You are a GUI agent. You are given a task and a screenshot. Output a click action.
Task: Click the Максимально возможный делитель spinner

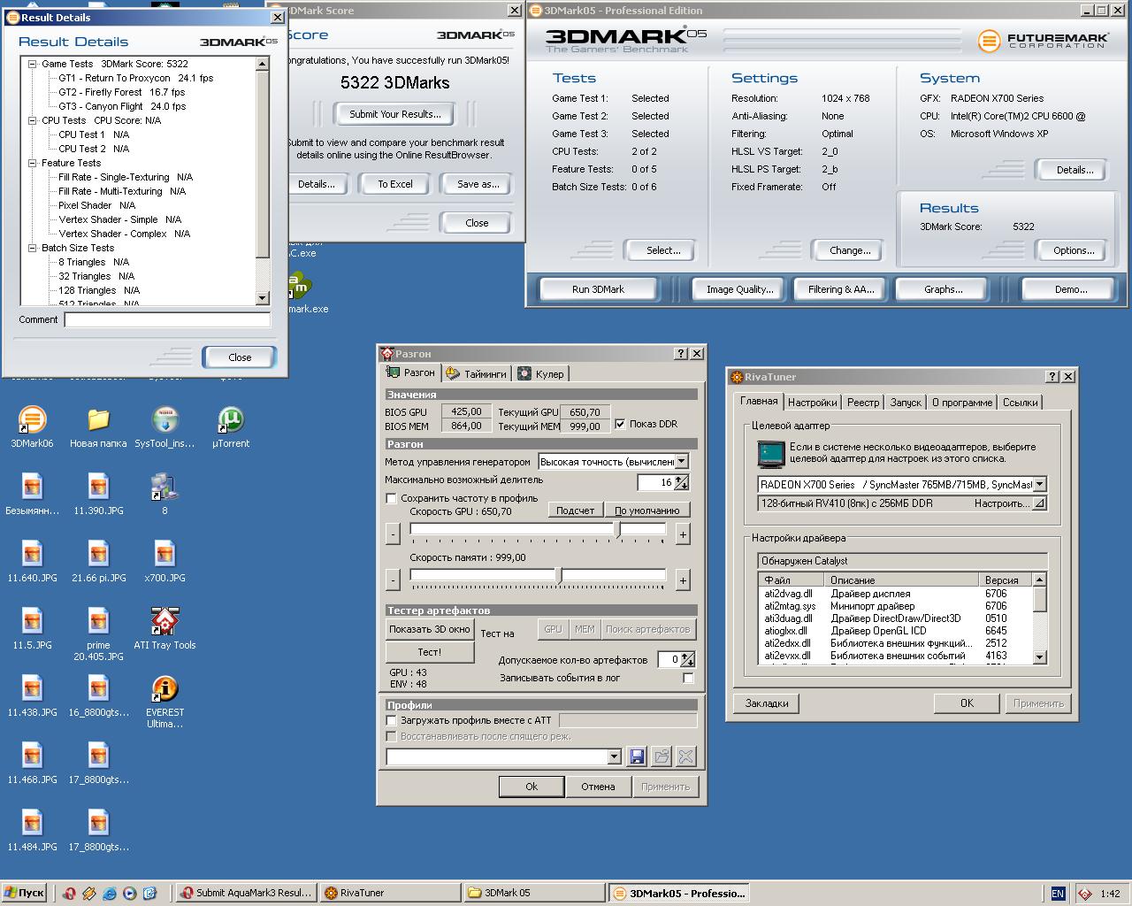[681, 482]
